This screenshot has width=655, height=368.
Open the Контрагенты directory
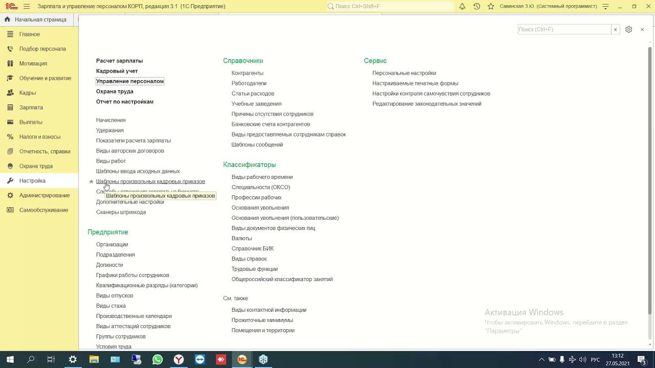[x=247, y=73]
